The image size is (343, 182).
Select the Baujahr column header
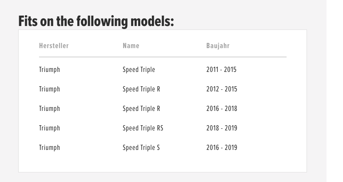pos(218,46)
